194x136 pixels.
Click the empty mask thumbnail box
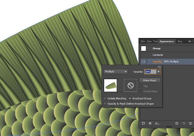click(131, 86)
